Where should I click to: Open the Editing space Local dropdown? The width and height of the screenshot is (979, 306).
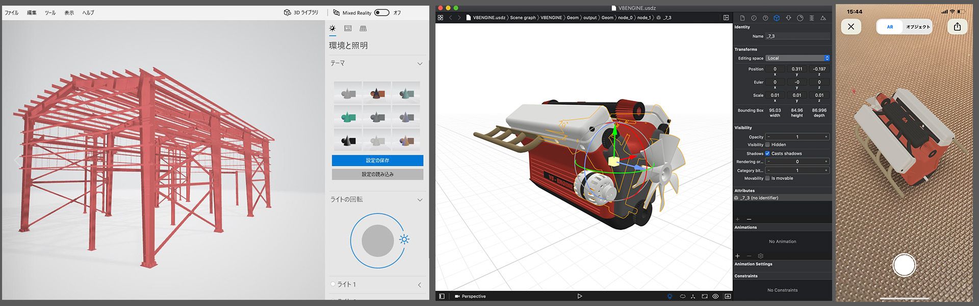click(797, 58)
